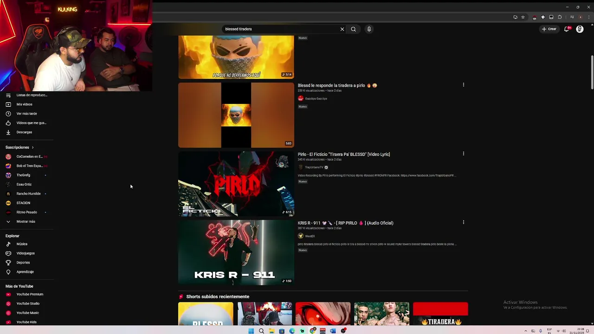
Task: Open options for 'Blessd le responde la tiradera' video
Action: [463, 85]
